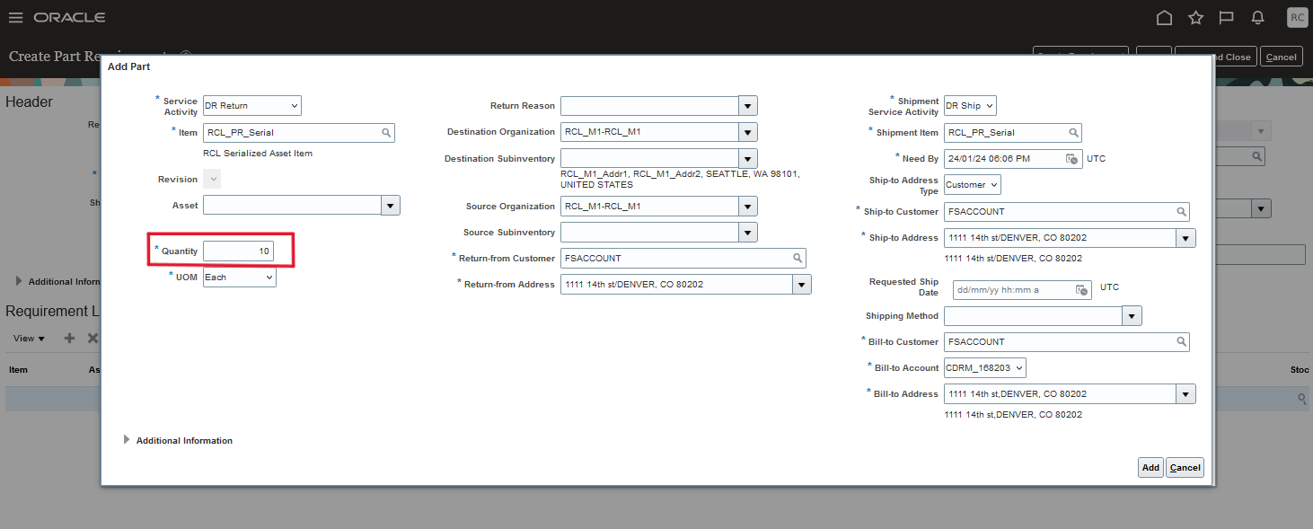Click the Return Reason input field
This screenshot has width=1313, height=529.
pos(649,106)
